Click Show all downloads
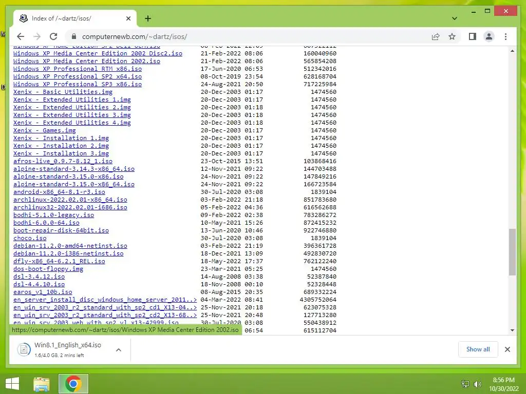This screenshot has width=526, height=394. click(x=478, y=349)
